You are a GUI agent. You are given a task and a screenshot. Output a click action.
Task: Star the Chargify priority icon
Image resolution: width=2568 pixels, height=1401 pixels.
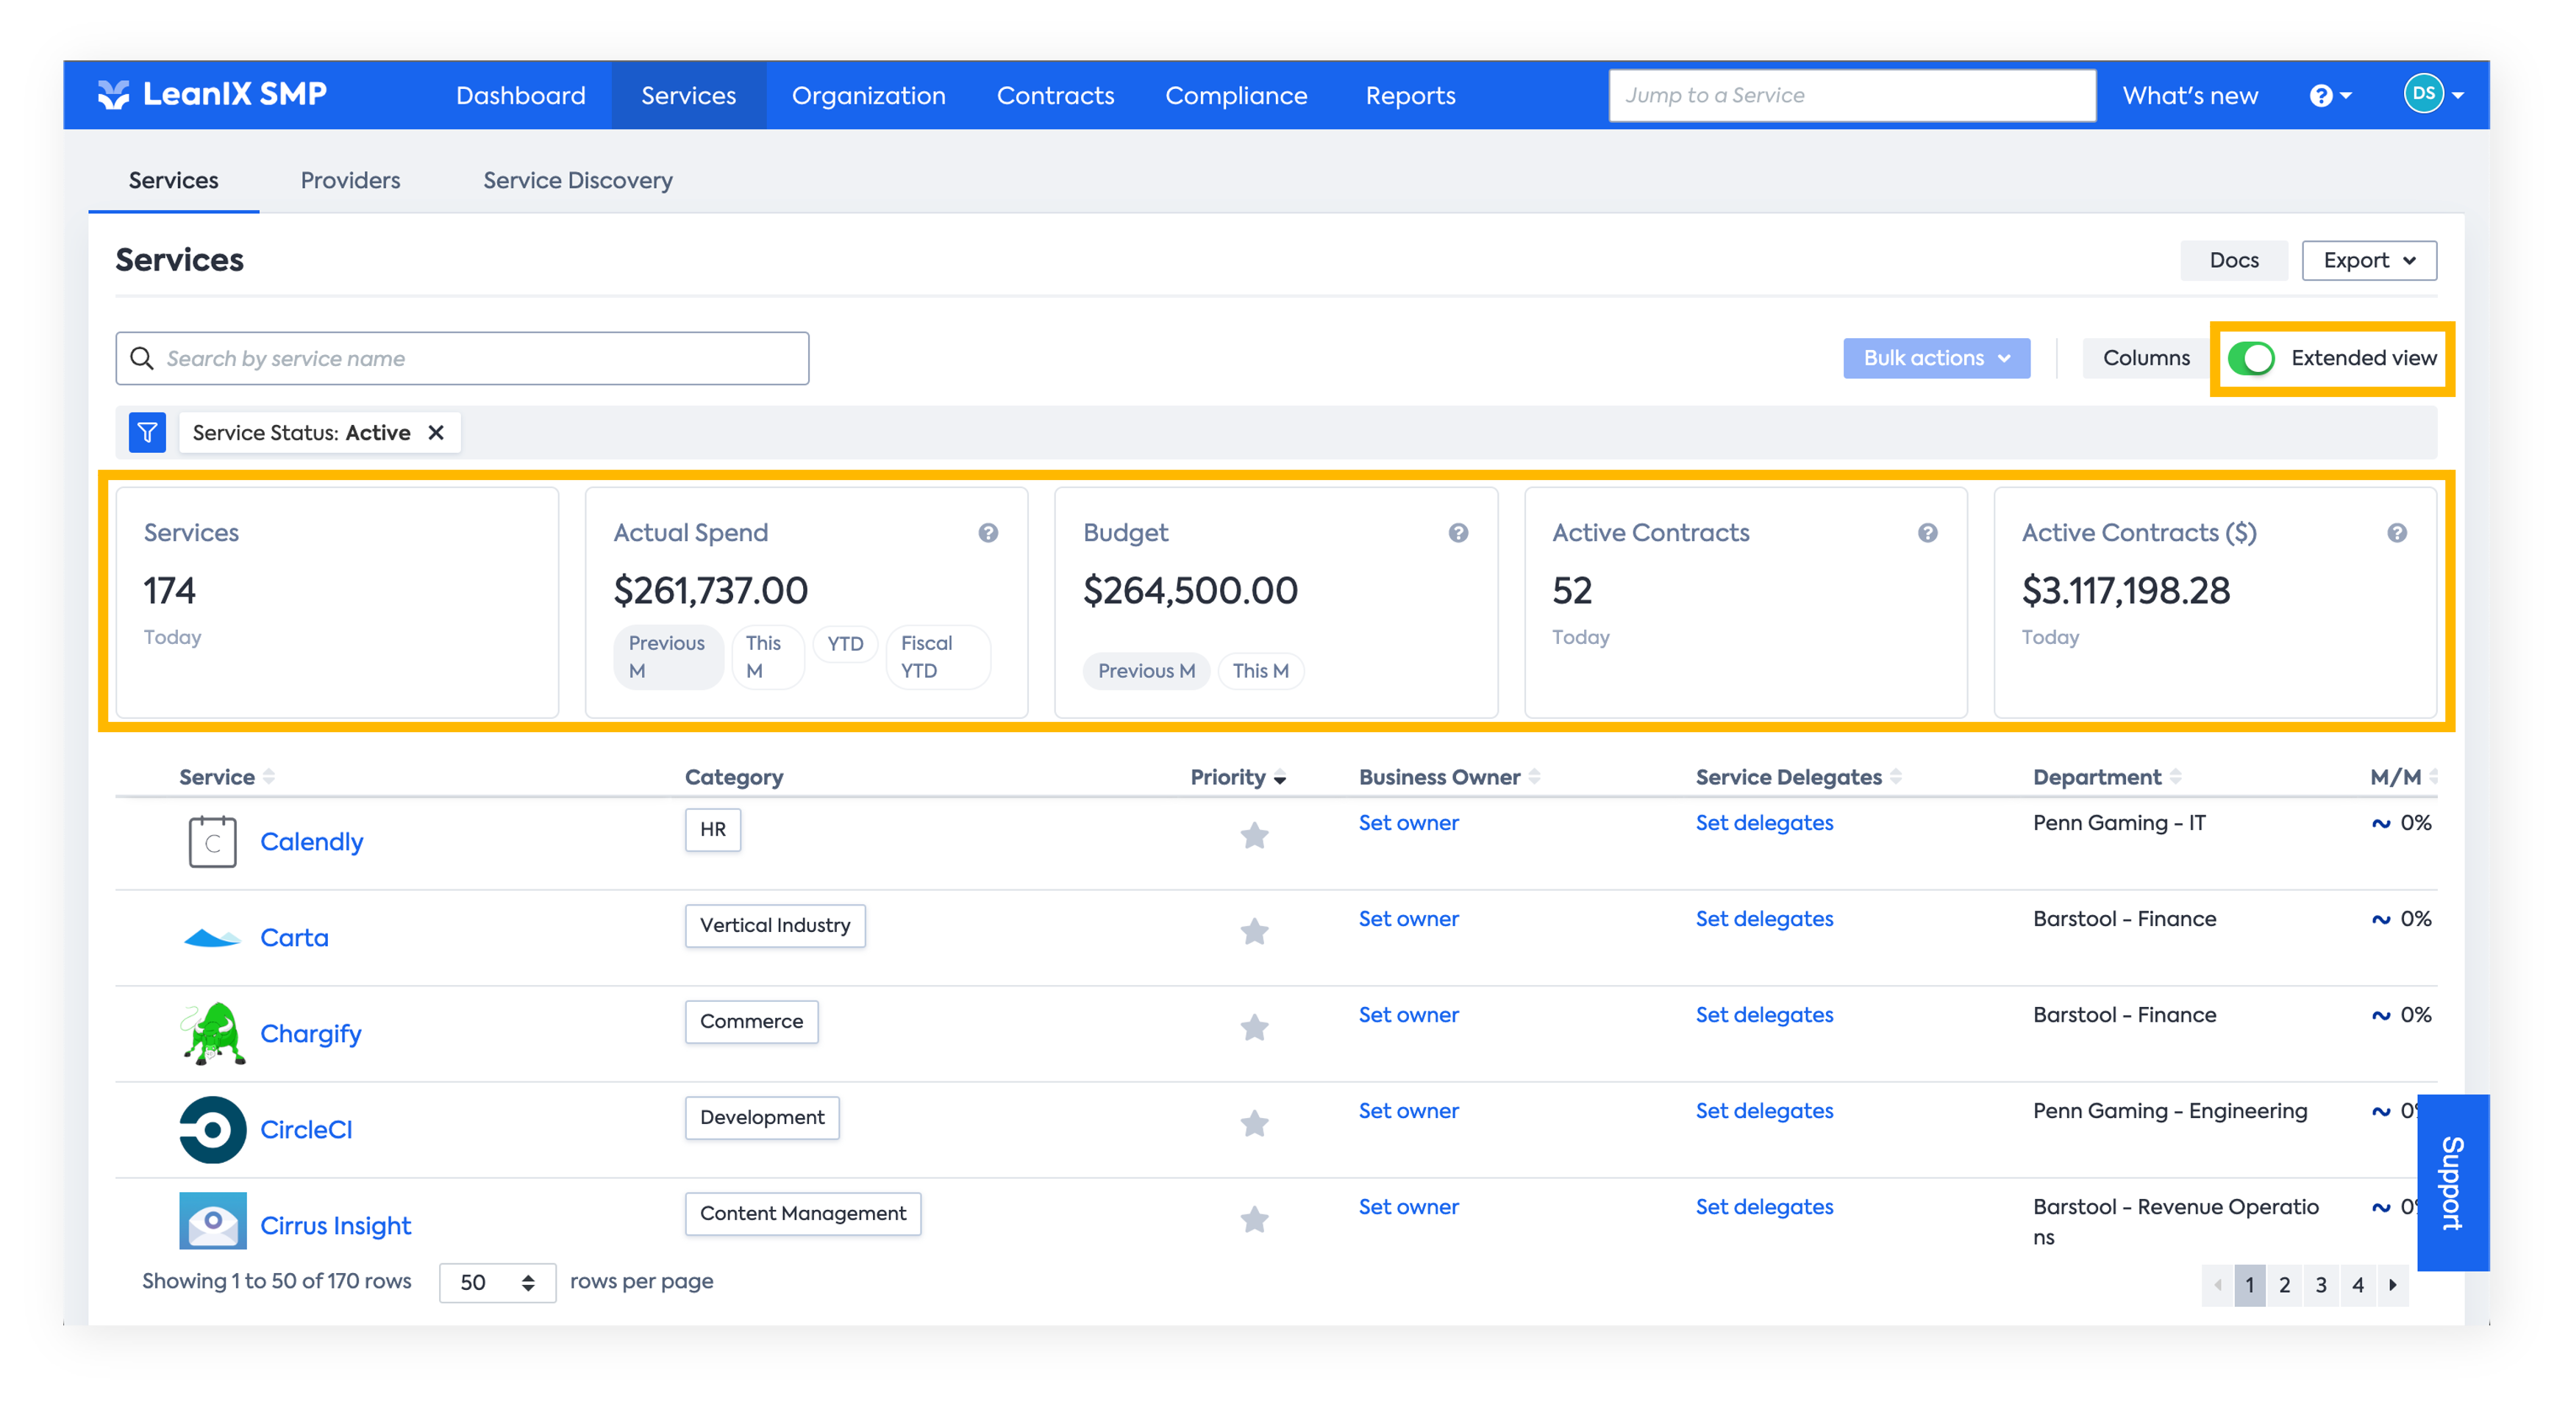pos(1254,1028)
